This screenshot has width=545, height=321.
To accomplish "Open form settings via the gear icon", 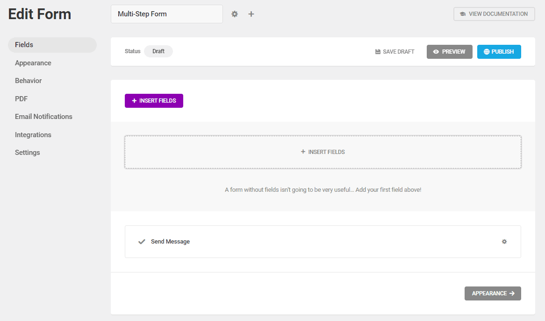I will pyautogui.click(x=234, y=14).
